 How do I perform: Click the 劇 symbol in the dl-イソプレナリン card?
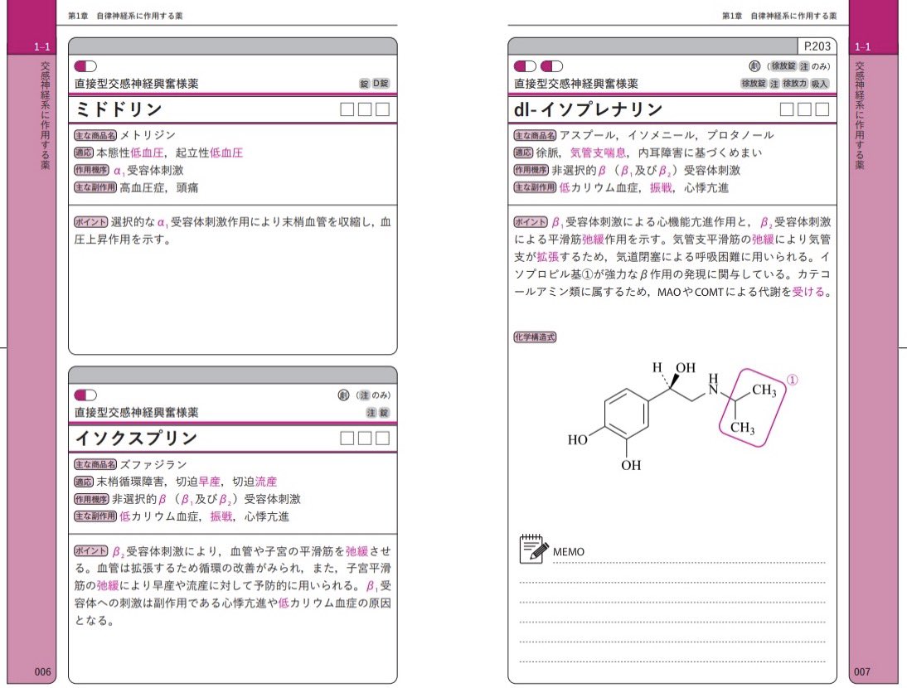[x=754, y=66]
